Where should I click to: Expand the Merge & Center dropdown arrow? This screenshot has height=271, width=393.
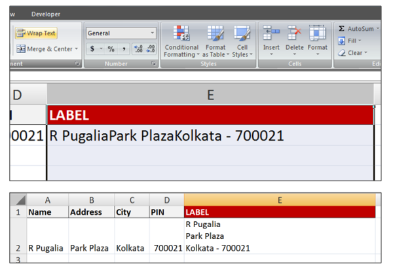pos(77,49)
